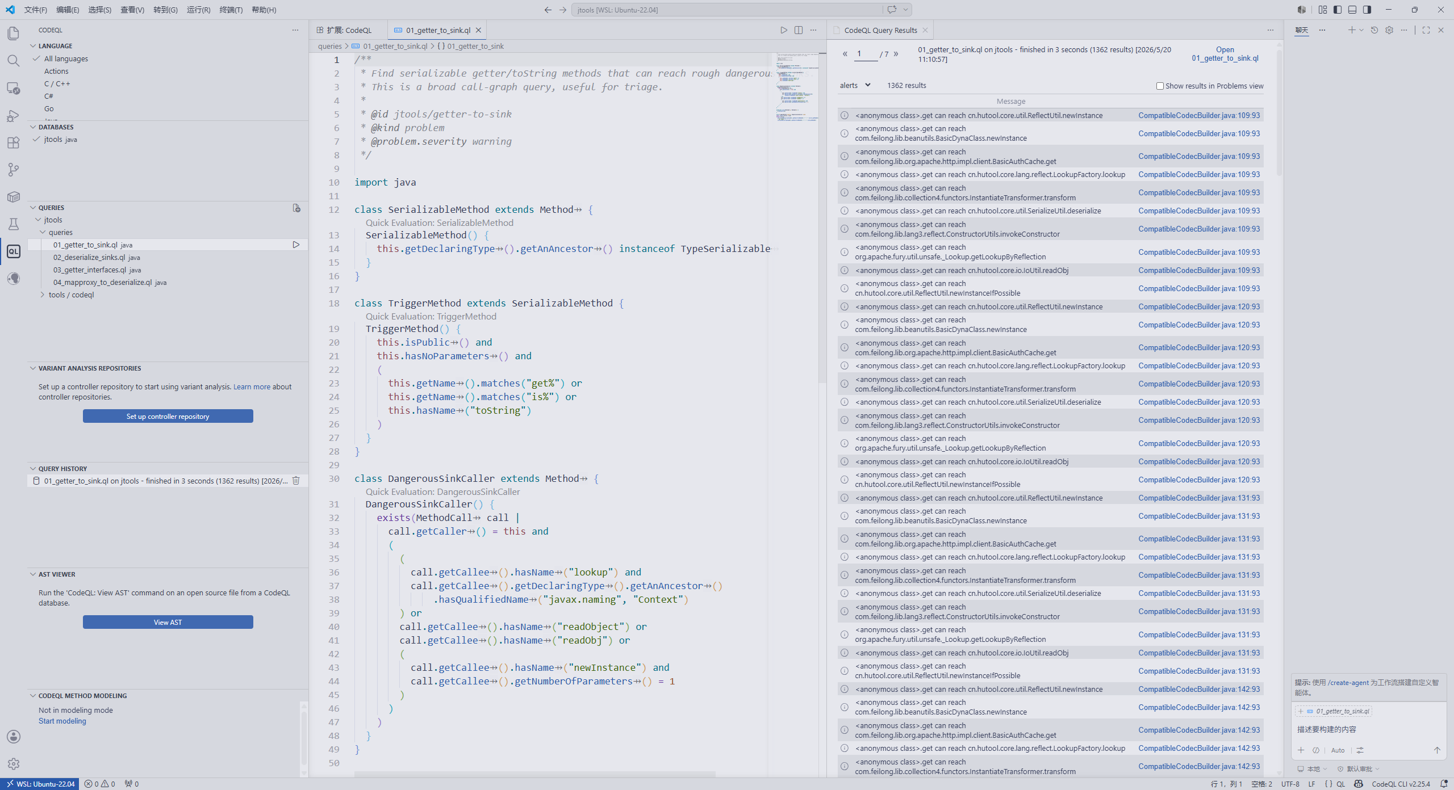Expand the tools / codeql folder
This screenshot has width=1454, height=790.
pyautogui.click(x=71, y=295)
